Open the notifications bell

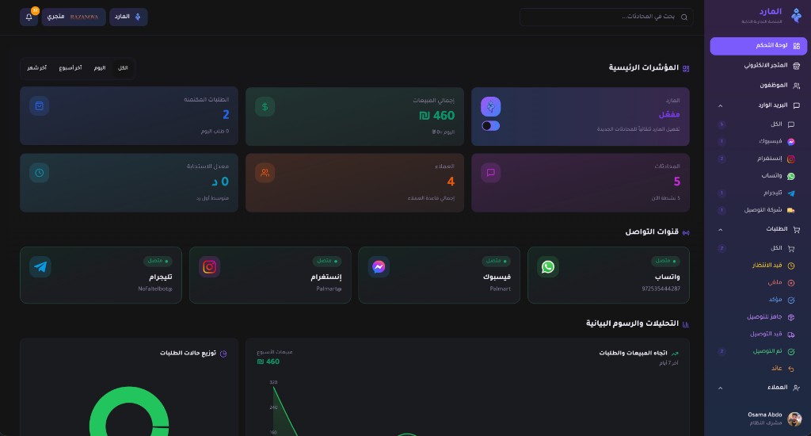point(29,17)
